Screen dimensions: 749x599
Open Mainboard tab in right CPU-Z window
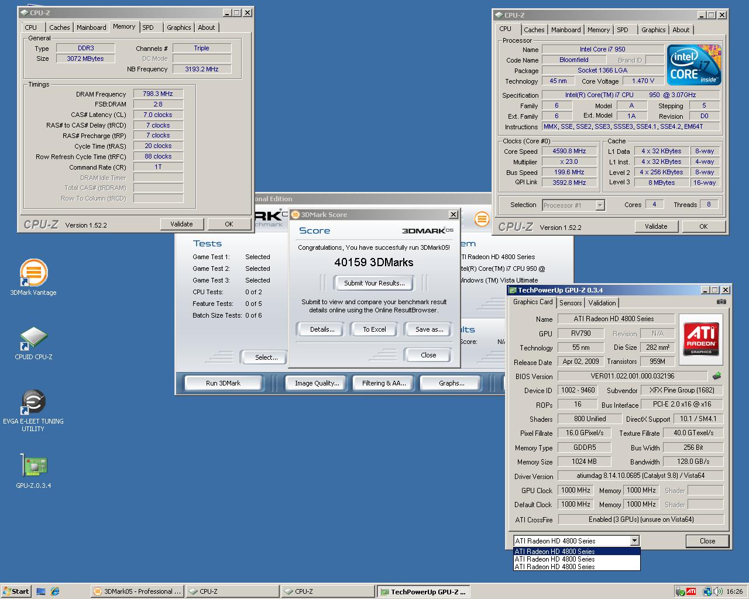pyautogui.click(x=566, y=30)
